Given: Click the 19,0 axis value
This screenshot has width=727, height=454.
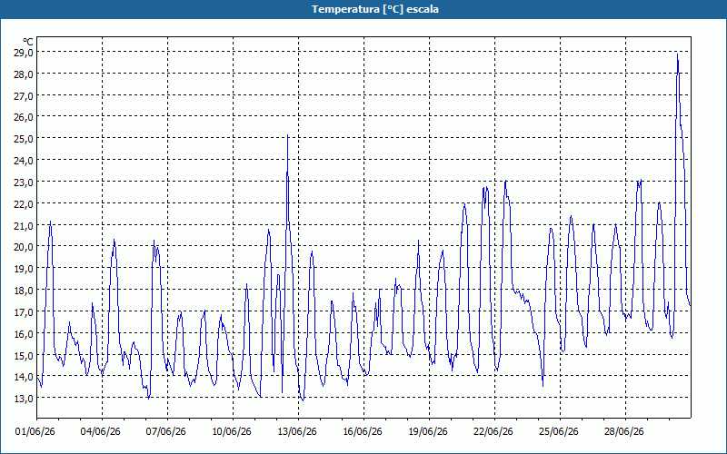Looking at the screenshot, I should 24,269.
